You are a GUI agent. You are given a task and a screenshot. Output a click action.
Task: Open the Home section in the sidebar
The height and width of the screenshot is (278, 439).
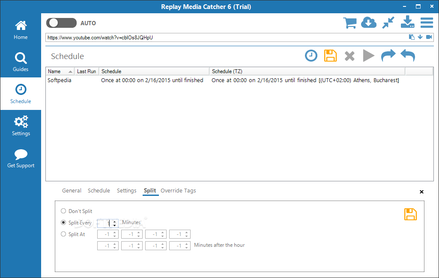pos(21,30)
